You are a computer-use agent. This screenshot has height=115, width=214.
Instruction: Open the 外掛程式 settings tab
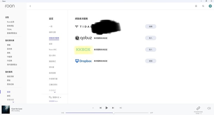pyautogui.click(x=52, y=90)
